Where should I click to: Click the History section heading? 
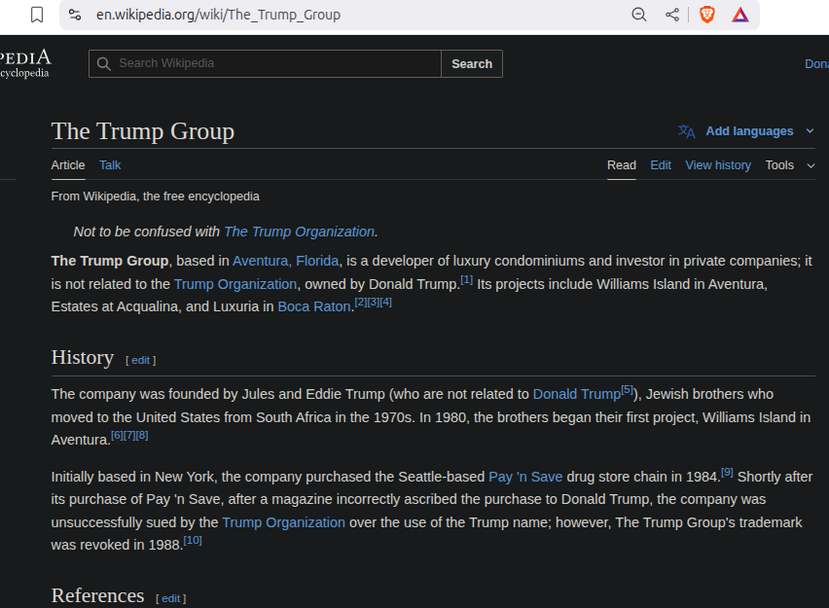click(83, 357)
